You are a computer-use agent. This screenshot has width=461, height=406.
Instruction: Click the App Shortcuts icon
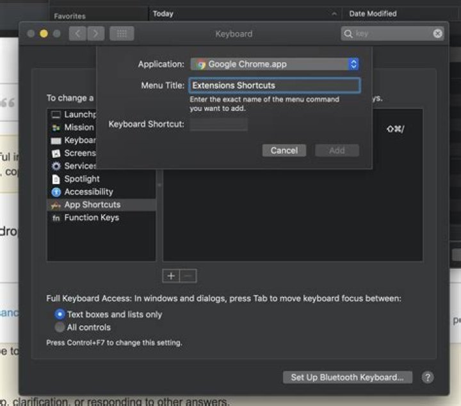point(56,205)
